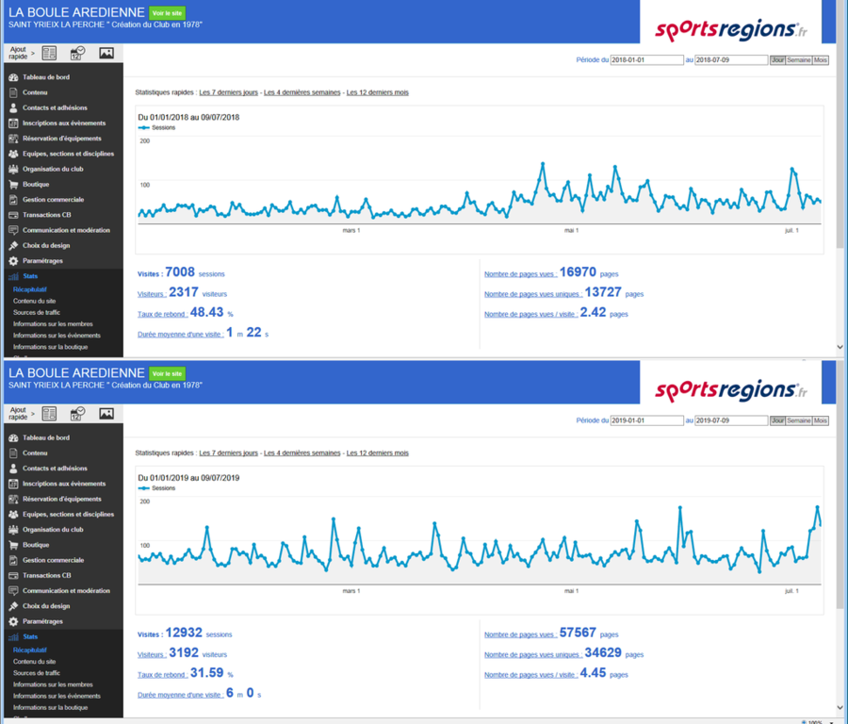
Task: Click Contacts et adhésions person icon in 2019 sidebar
Action: click(13, 469)
